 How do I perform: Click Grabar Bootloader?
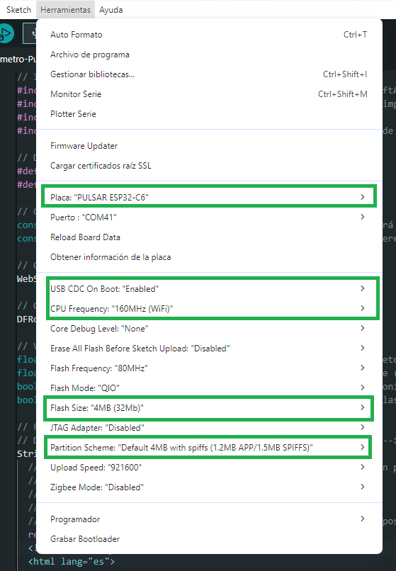(x=209, y=539)
